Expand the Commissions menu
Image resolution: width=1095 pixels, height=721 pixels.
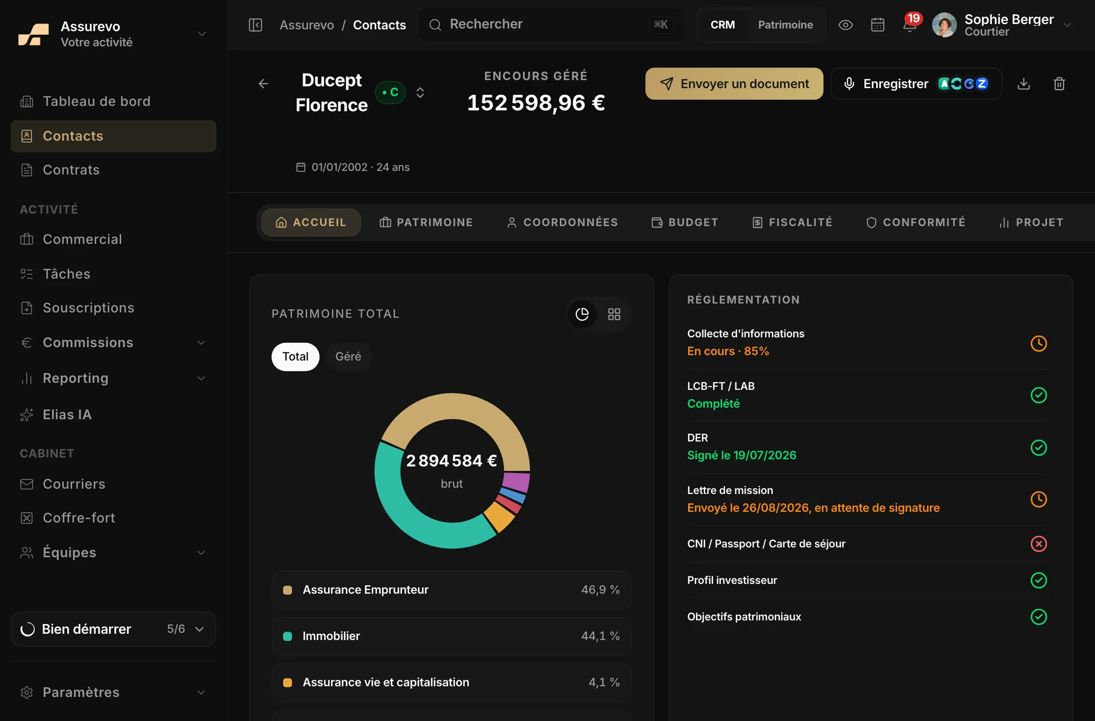coord(201,343)
